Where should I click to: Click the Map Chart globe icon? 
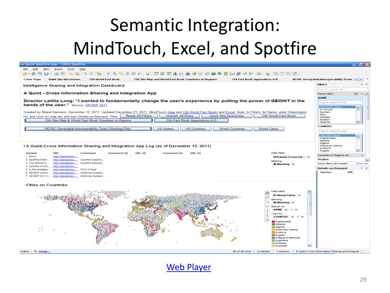[x=213, y=74]
